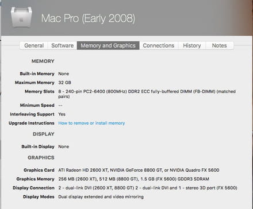Select the Built-in Display 'None' value
This screenshot has width=253, height=209.
[x=64, y=146]
